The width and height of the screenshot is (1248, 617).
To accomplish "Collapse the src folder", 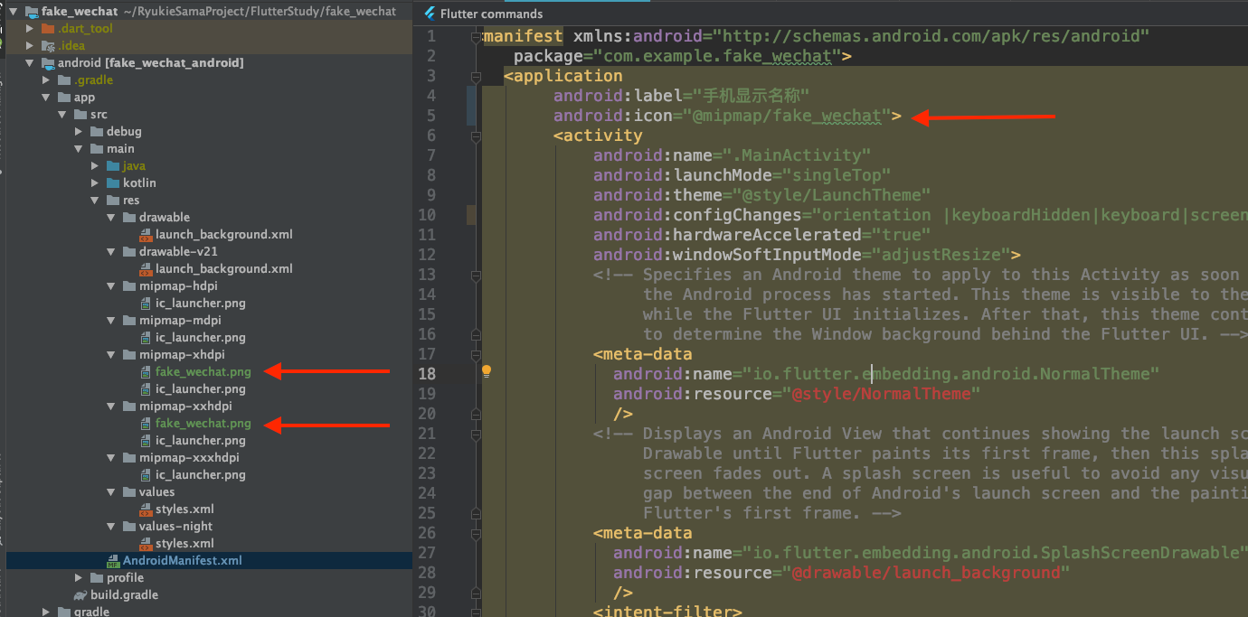I will (63, 115).
